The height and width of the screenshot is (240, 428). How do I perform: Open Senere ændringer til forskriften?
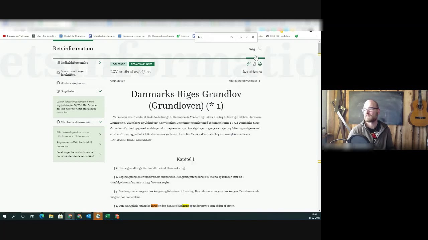(75, 73)
